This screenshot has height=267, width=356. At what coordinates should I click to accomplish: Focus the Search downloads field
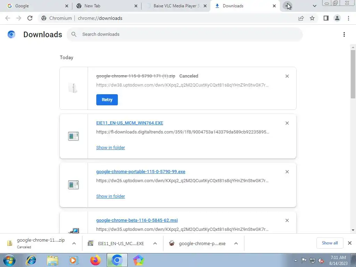pyautogui.click(x=185, y=34)
